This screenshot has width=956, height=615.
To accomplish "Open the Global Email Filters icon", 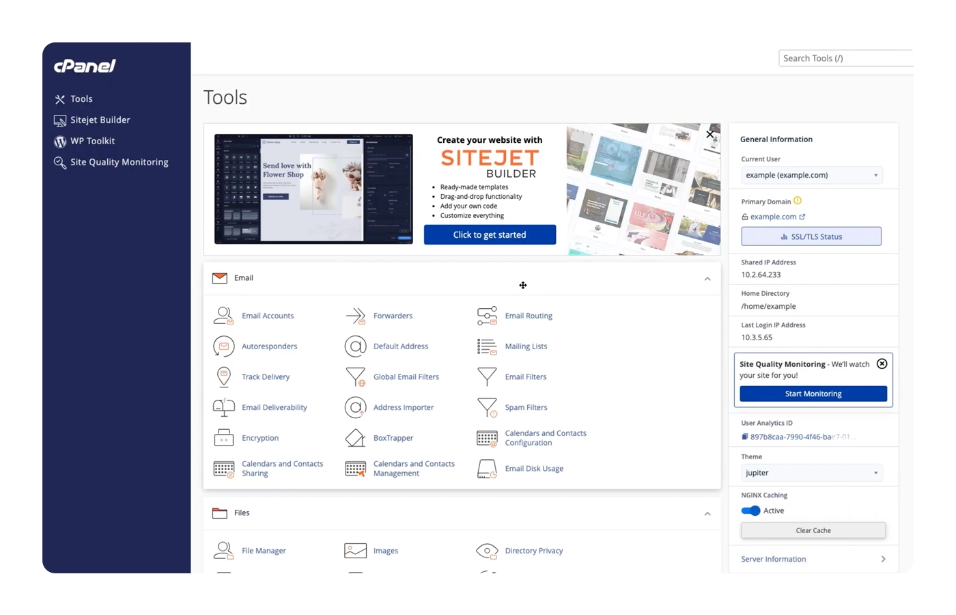I will [355, 377].
